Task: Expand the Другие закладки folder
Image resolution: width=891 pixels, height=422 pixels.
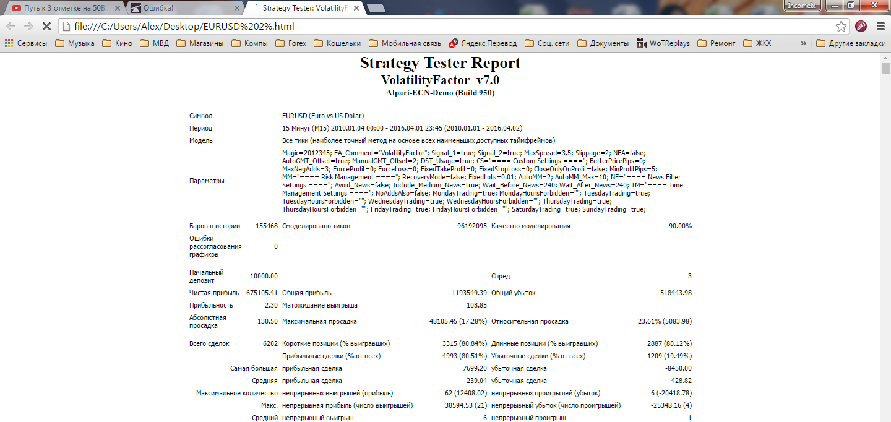Action: coord(850,43)
